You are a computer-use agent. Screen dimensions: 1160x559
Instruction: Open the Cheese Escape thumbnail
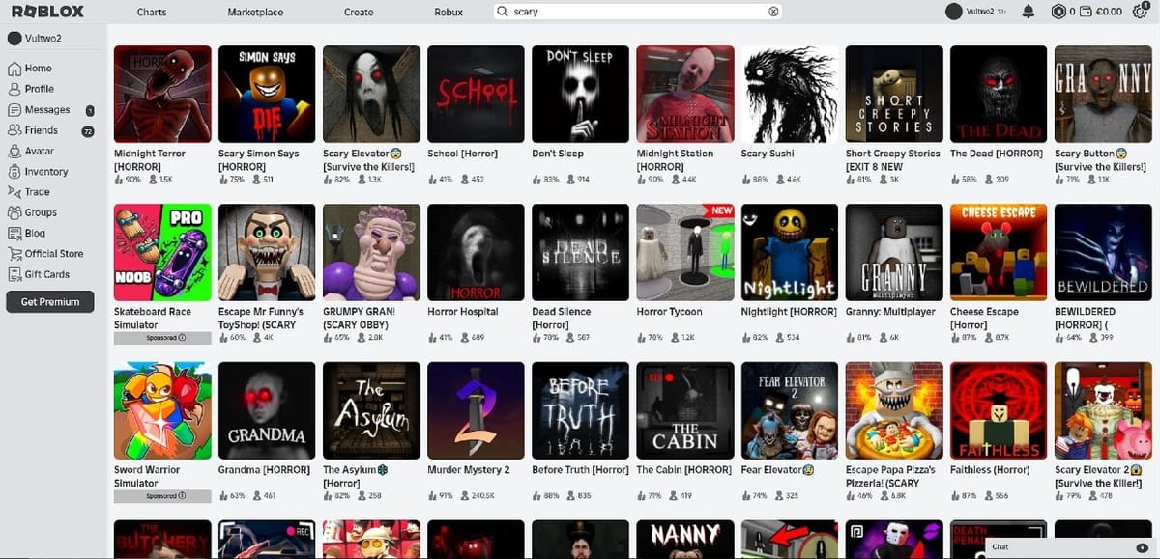[999, 252]
